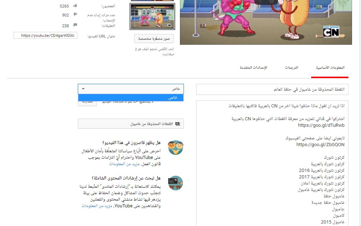Click the goo.gl/ZbGQON link text in description
The image size is (361, 226).
pyautogui.click(x=320, y=145)
